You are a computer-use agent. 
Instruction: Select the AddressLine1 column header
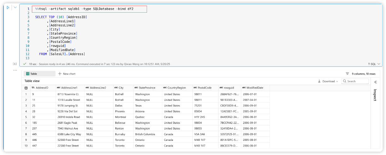click(69, 88)
